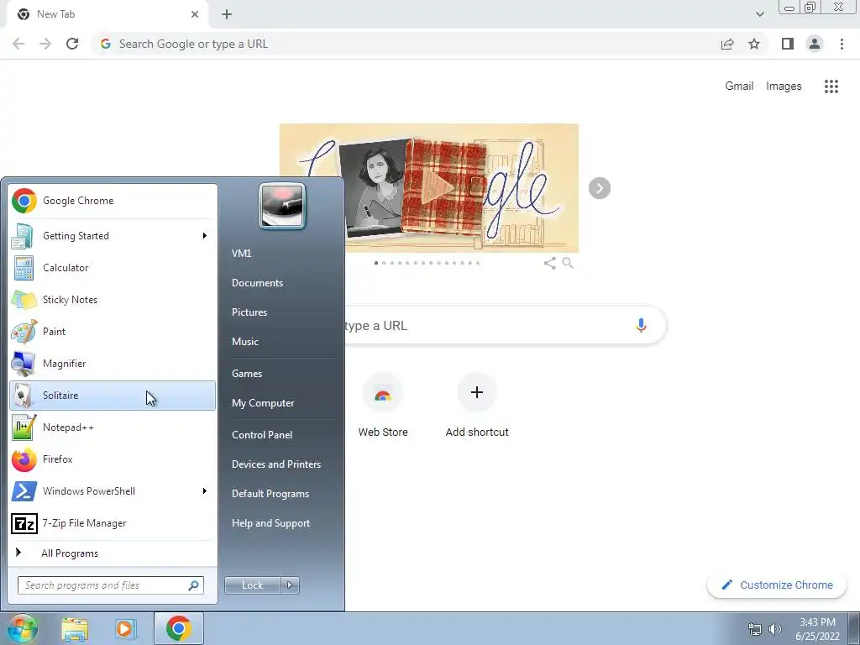Advance Doodle slideshow with next arrow
This screenshot has height=645, width=860.
point(600,188)
